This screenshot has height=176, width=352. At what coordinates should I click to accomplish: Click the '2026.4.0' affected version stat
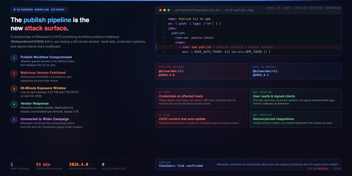[78, 164]
